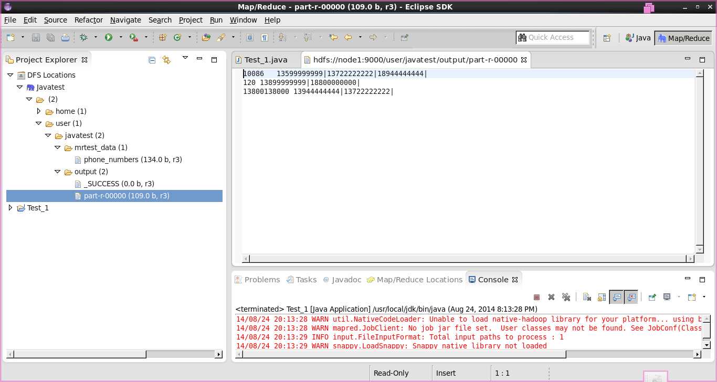
Task: Open the Refactor menu
Action: click(x=89, y=20)
